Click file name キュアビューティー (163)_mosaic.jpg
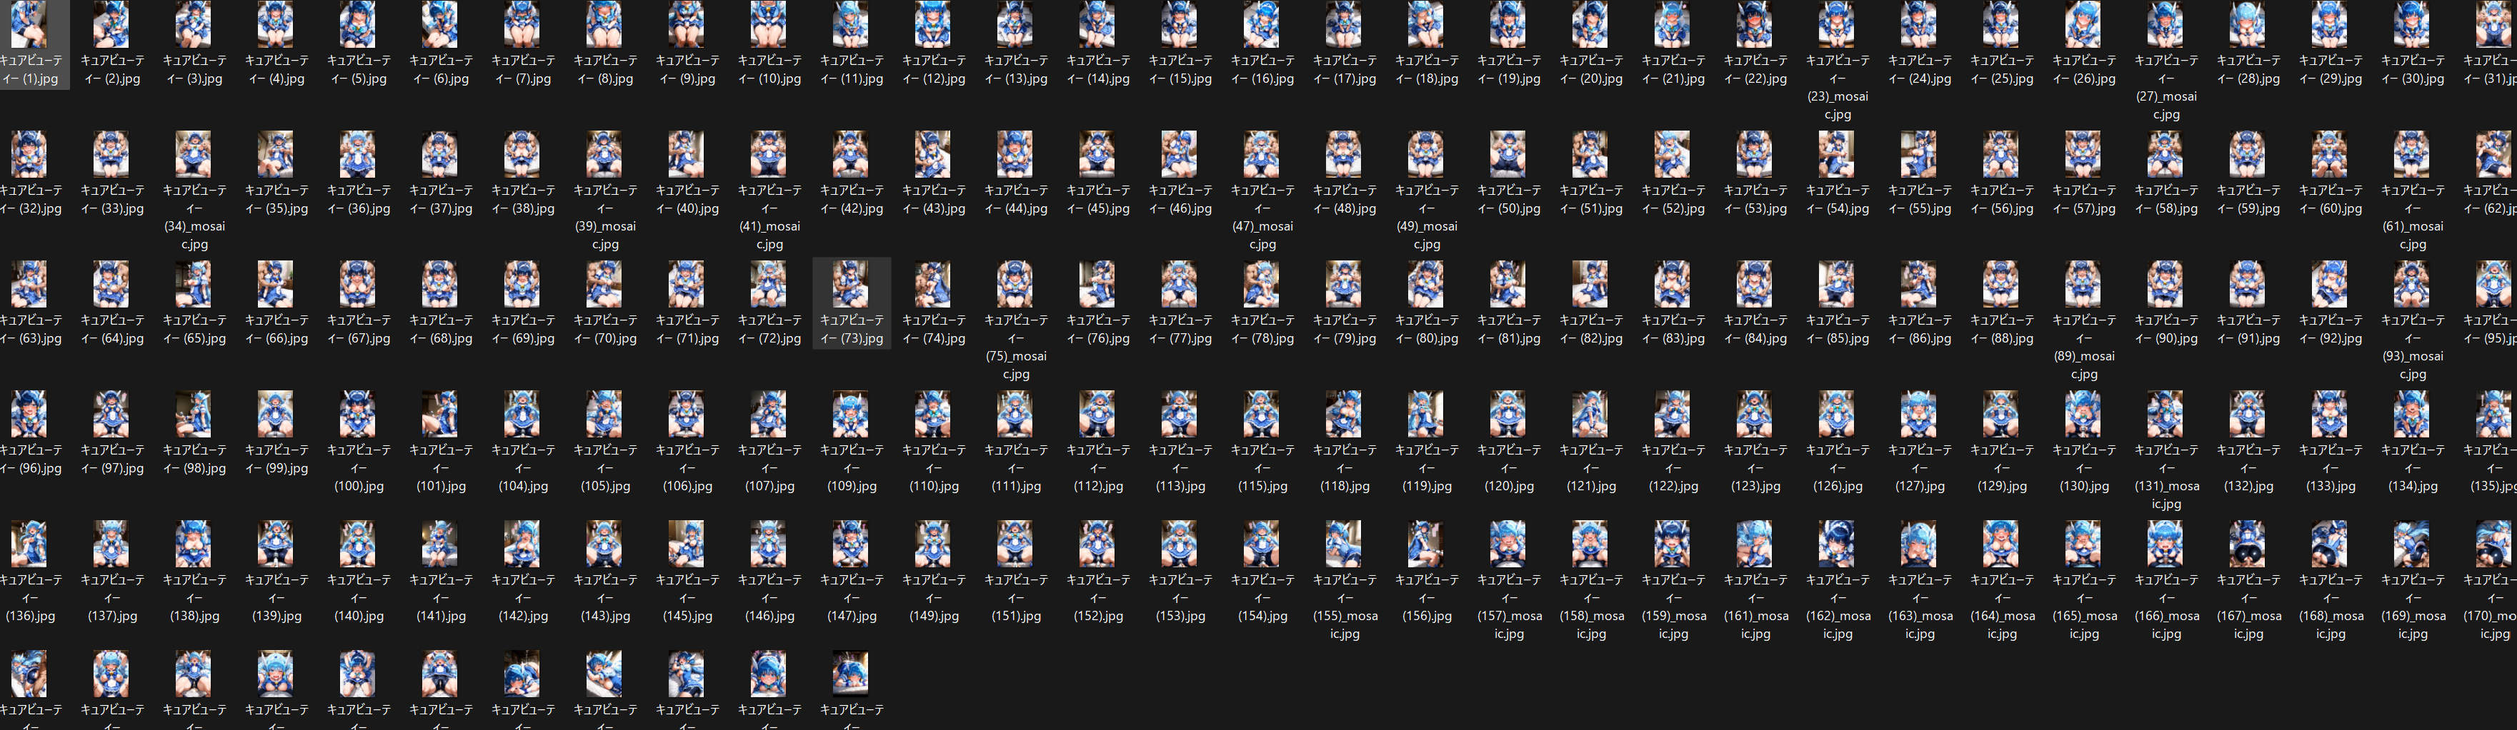The width and height of the screenshot is (2517, 730). [1918, 606]
